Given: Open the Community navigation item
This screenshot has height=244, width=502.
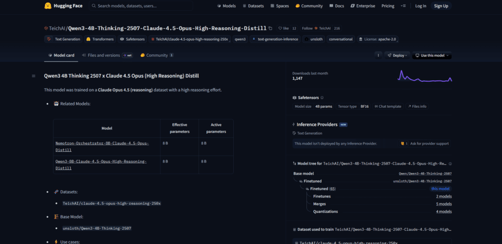Looking at the screenshot, I should coord(309,6).
